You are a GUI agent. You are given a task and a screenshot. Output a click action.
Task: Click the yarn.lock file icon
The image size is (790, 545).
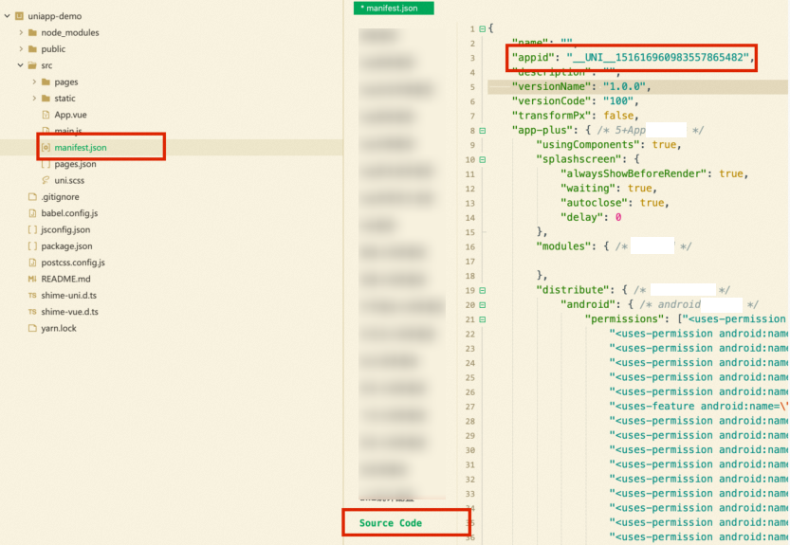(x=33, y=328)
